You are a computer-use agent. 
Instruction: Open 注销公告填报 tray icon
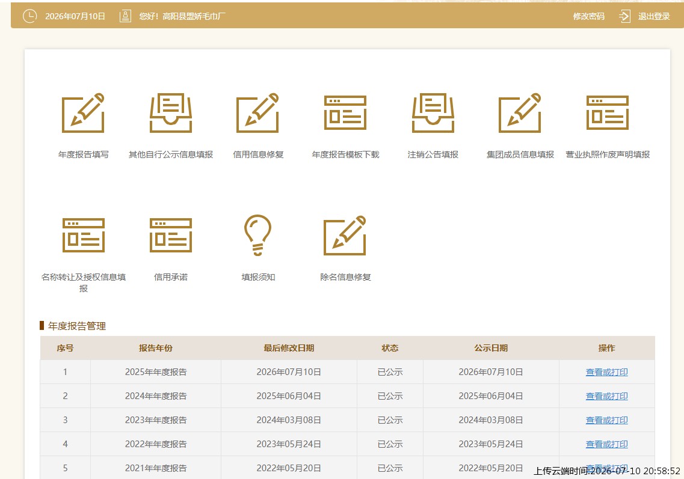coord(433,113)
